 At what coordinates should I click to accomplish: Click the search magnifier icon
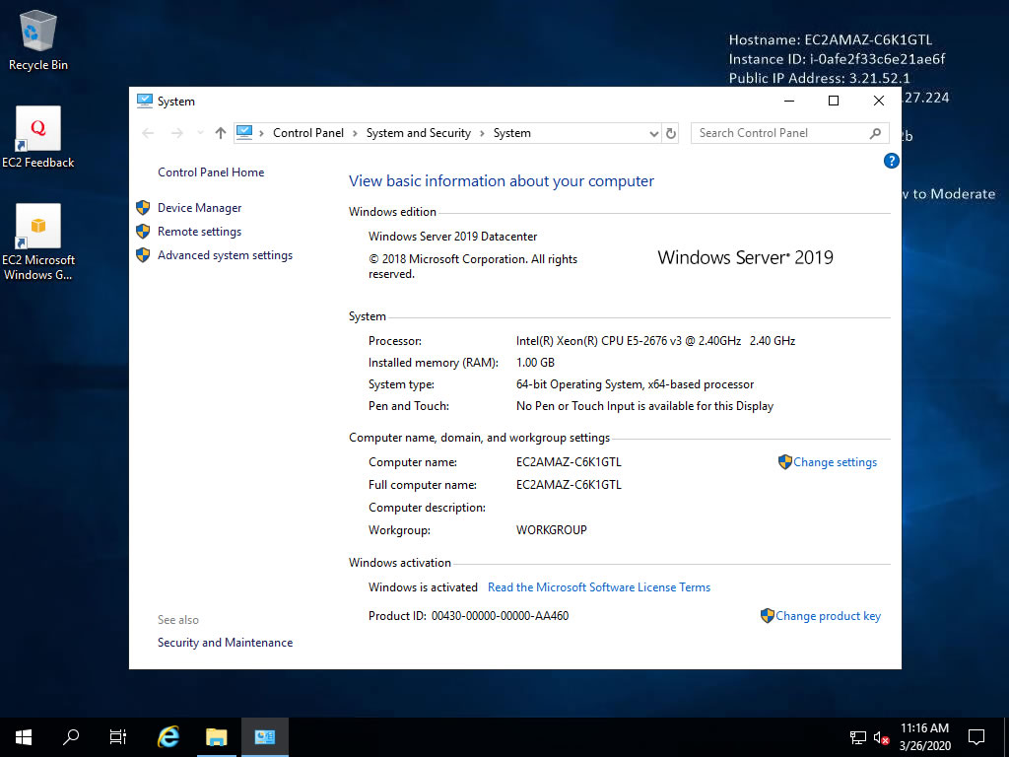(875, 133)
